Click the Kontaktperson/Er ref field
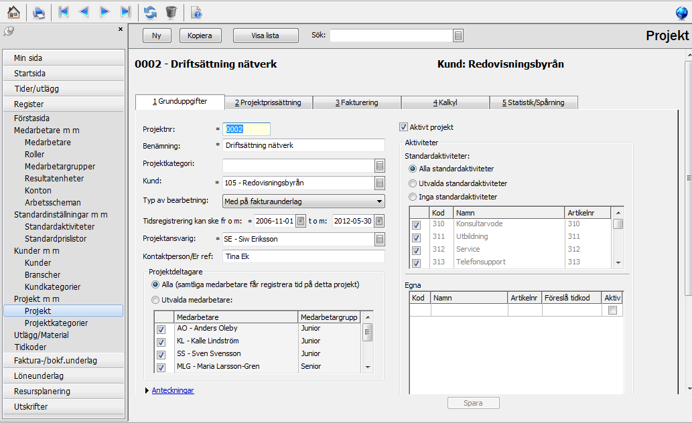This screenshot has width=692, height=423. [303, 256]
